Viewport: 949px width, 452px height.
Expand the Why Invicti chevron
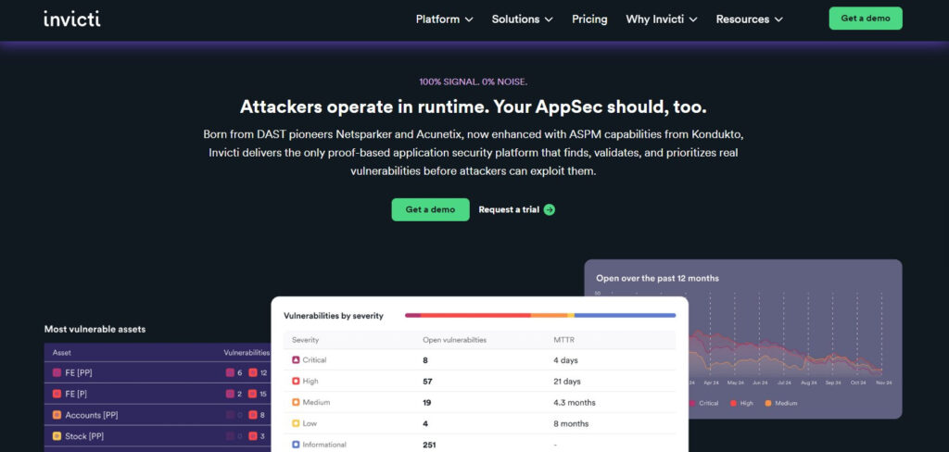tap(693, 19)
